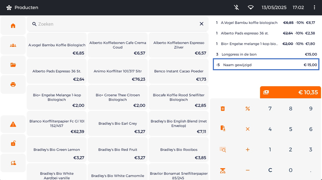Open the home icon in sidebar

tap(13, 25)
